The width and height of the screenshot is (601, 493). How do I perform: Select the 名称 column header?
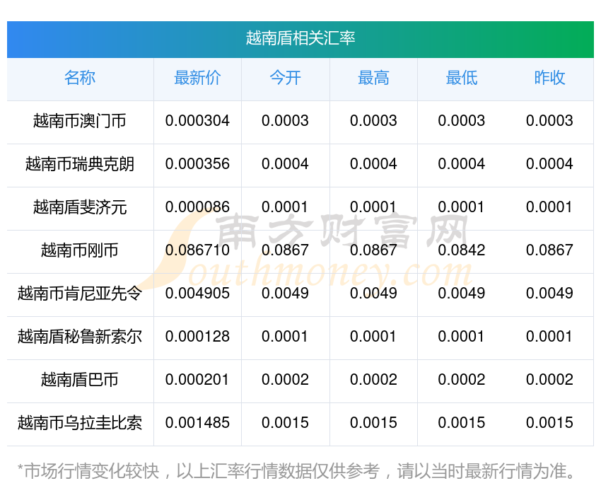pyautogui.click(x=80, y=78)
